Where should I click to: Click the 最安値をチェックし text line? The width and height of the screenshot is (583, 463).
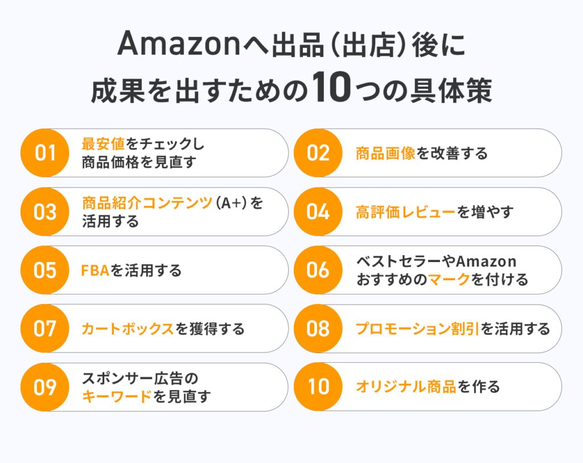click(x=143, y=144)
